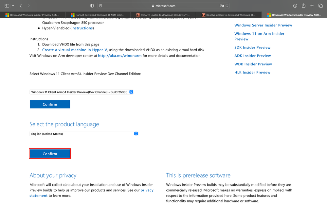Reload the microsoft.com page

(x=227, y=6)
